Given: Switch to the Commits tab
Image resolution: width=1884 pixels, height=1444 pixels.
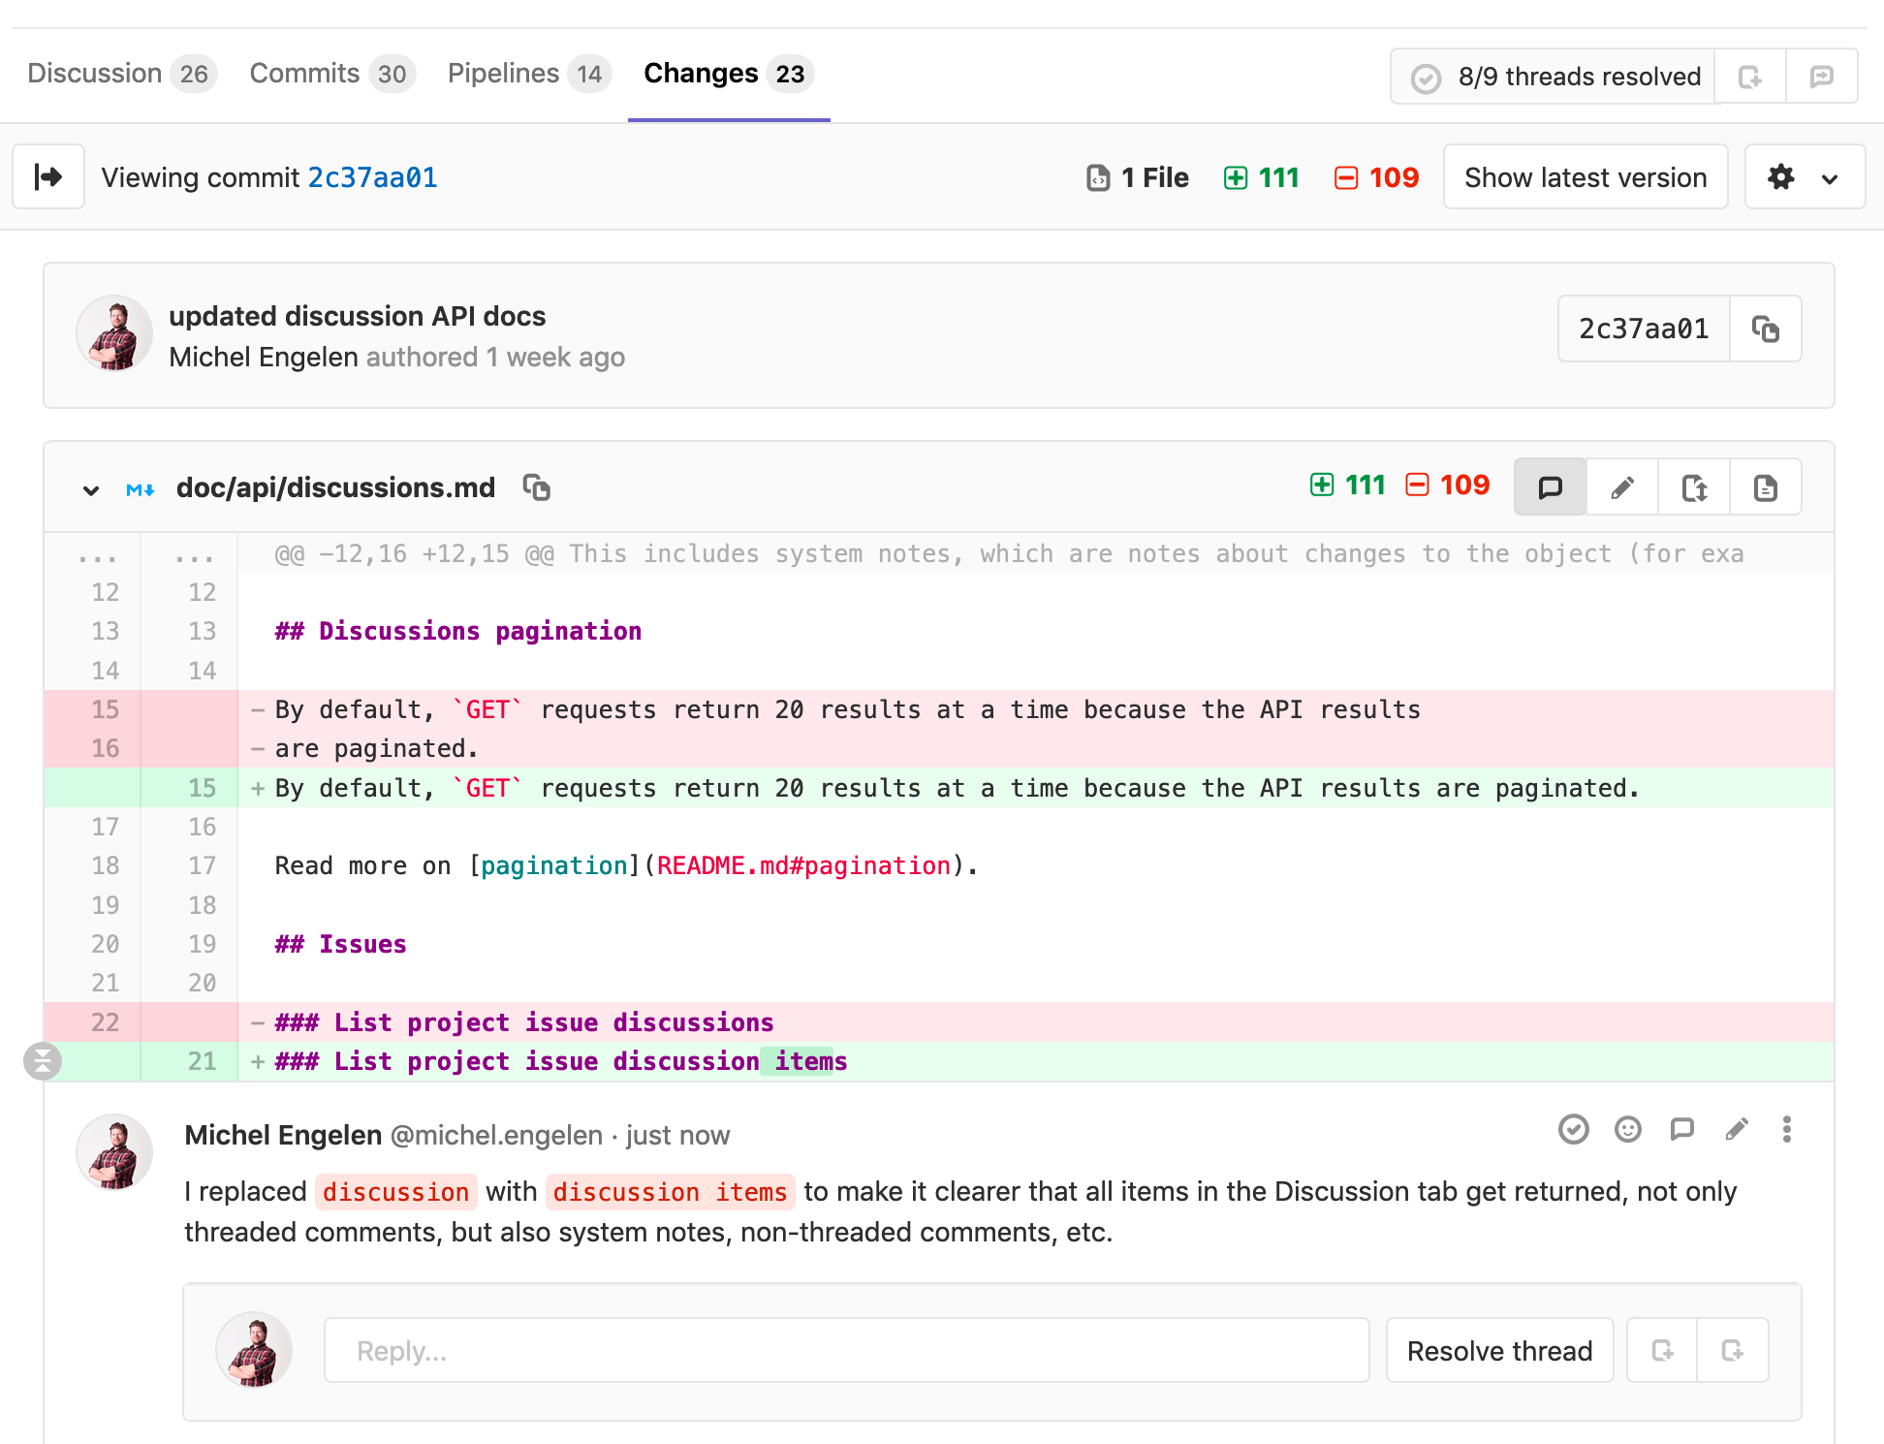Looking at the screenshot, I should [x=303, y=73].
